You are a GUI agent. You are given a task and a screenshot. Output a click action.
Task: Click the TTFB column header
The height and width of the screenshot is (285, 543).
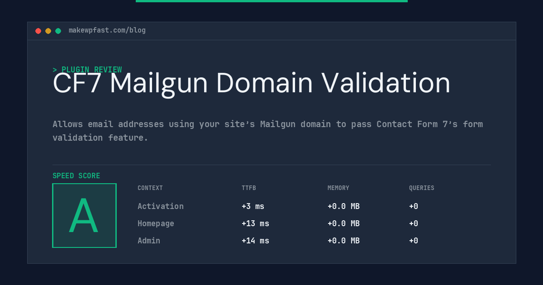[249, 188]
